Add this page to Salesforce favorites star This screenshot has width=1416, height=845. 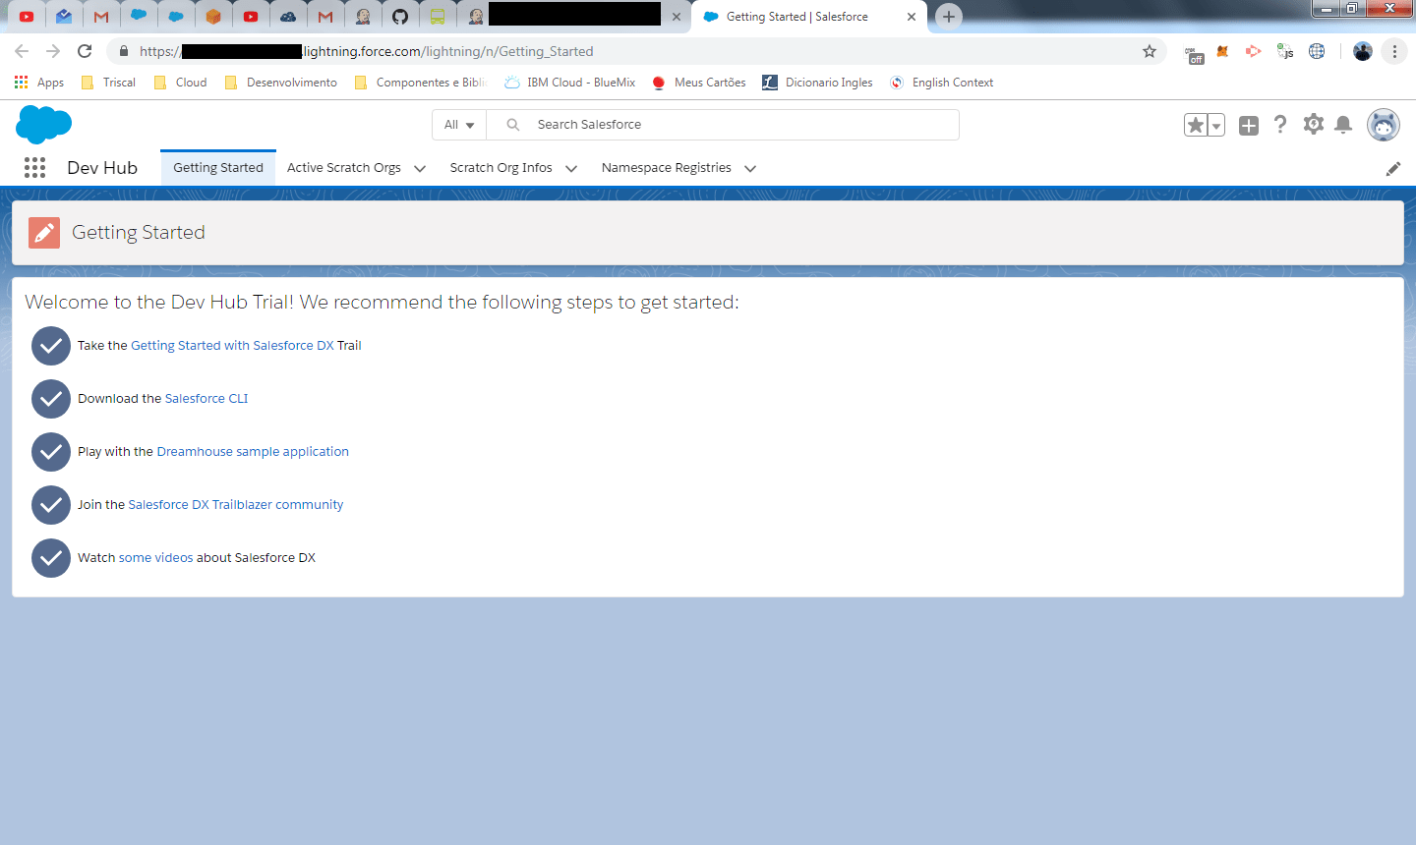[x=1196, y=125]
